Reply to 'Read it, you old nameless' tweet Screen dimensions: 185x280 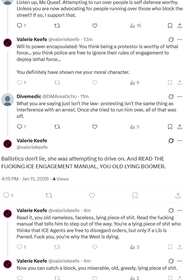pyautogui.click(x=20, y=247)
